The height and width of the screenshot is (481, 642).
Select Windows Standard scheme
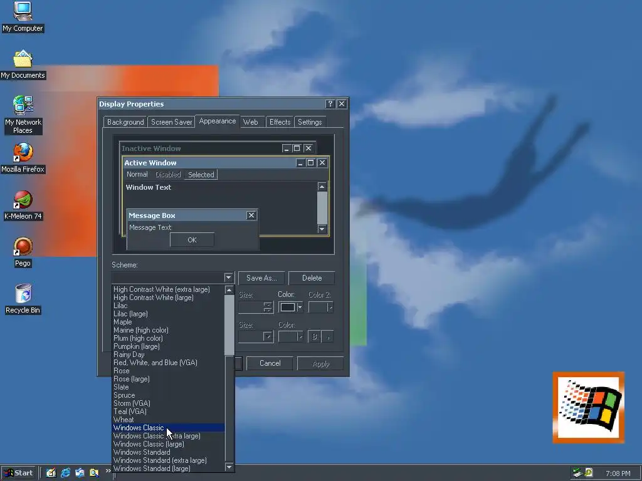tap(168, 452)
